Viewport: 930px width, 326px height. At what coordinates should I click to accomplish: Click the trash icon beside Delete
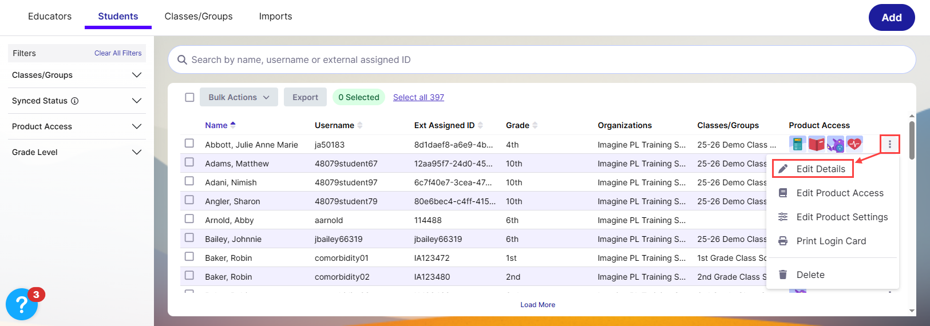point(783,275)
